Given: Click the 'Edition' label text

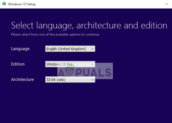Looking at the screenshot, I should tap(18, 64).
